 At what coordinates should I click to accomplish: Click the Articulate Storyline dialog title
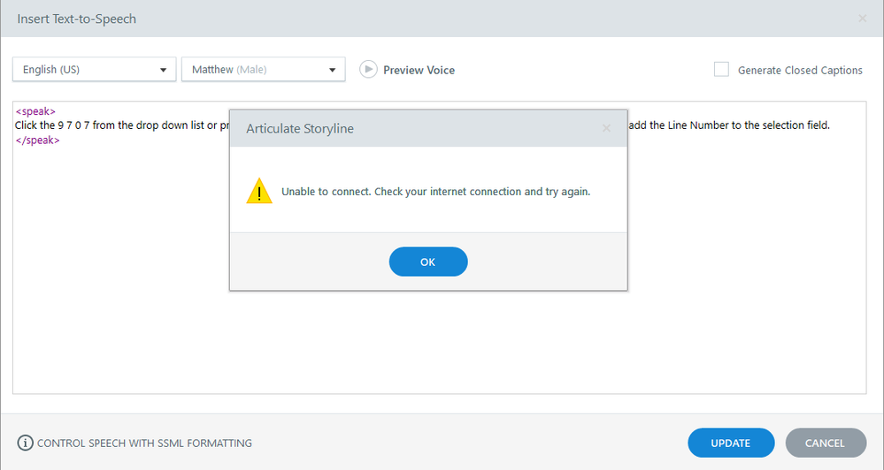tap(300, 128)
